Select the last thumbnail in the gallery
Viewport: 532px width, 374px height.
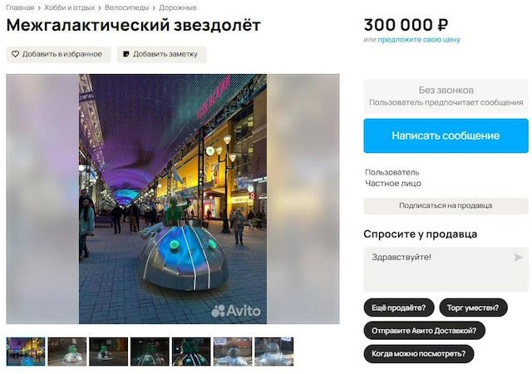(274, 352)
